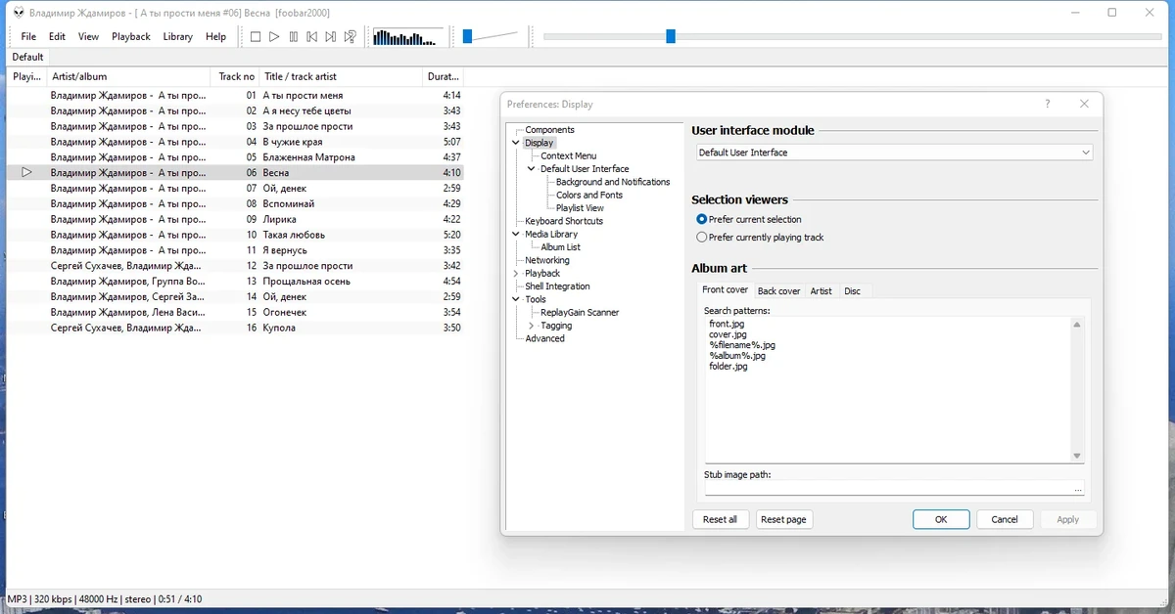
Task: Select Context Menu in the preferences tree
Action: 568,155
